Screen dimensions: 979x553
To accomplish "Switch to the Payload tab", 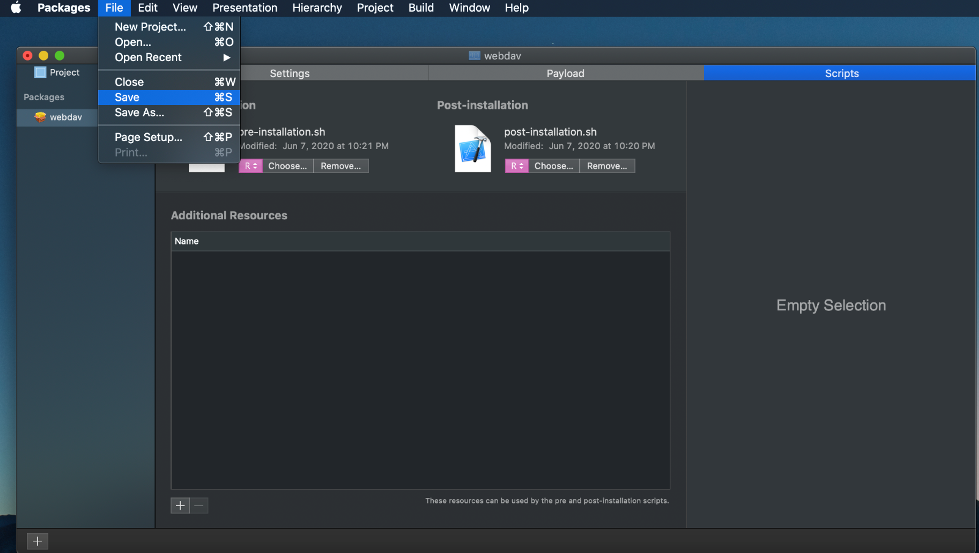I will tap(565, 73).
